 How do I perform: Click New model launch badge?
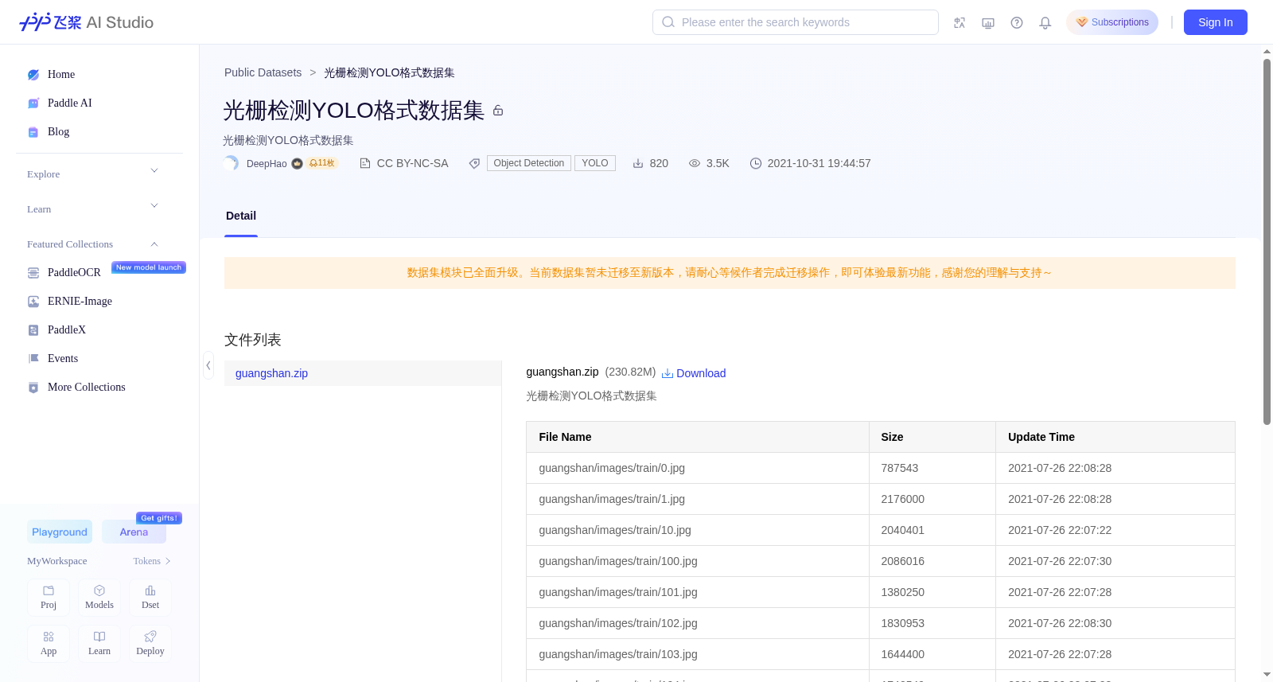(x=149, y=267)
